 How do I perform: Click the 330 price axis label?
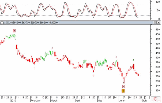(x=157, y=90)
